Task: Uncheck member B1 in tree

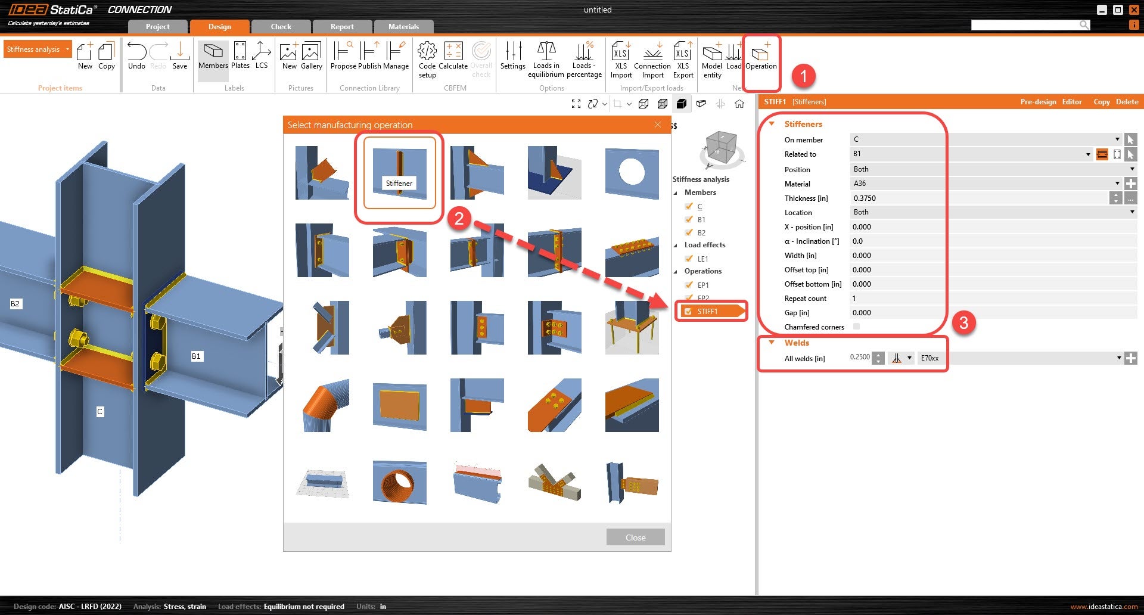Action: pos(689,219)
